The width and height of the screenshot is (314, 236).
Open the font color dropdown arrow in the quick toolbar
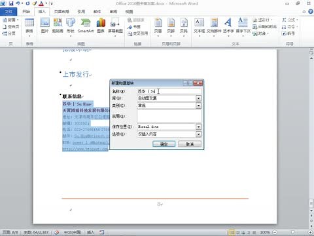pyautogui.click(x=46, y=3)
